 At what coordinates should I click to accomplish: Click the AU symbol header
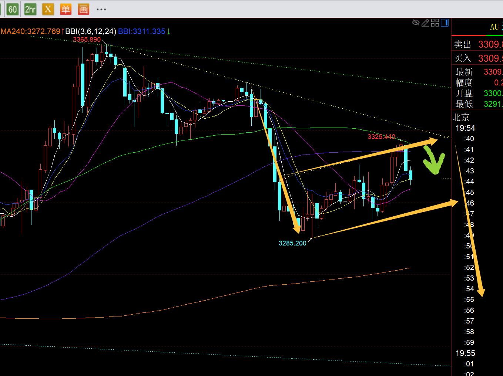click(x=494, y=27)
